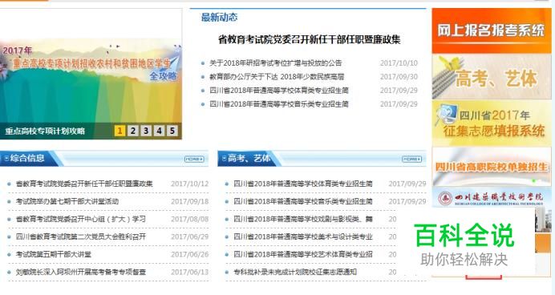This screenshot has height=295, width=555.
Task: Click the 重点高校专项计划攻略 caption
Action: pos(45,131)
